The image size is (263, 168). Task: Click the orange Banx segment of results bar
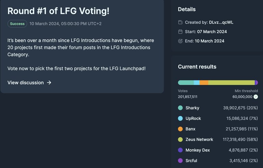pyautogui.click(x=204, y=83)
